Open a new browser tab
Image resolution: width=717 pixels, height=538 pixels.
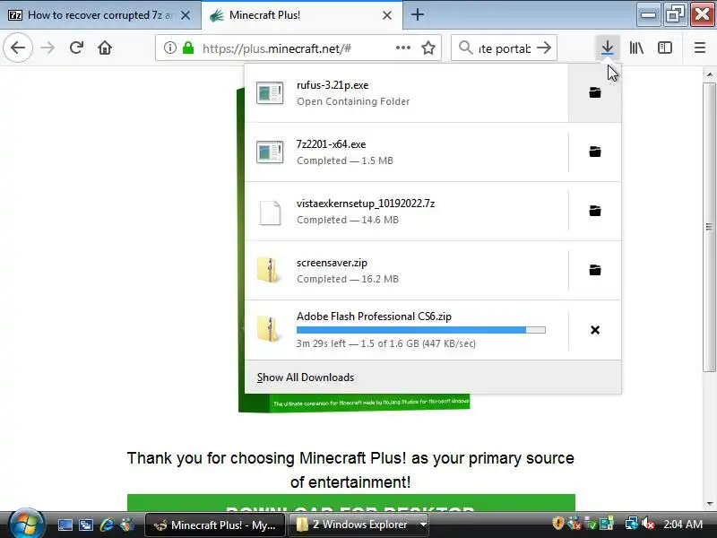tap(417, 14)
